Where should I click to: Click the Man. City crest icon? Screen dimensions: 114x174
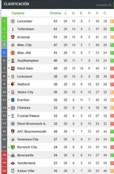(13, 45)
